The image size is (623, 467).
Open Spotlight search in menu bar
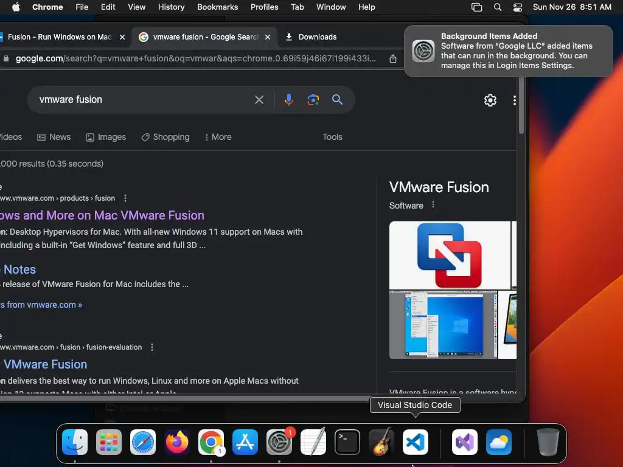(498, 7)
